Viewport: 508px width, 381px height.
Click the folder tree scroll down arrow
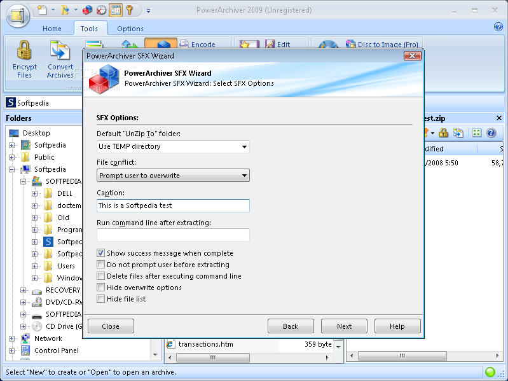(155, 355)
